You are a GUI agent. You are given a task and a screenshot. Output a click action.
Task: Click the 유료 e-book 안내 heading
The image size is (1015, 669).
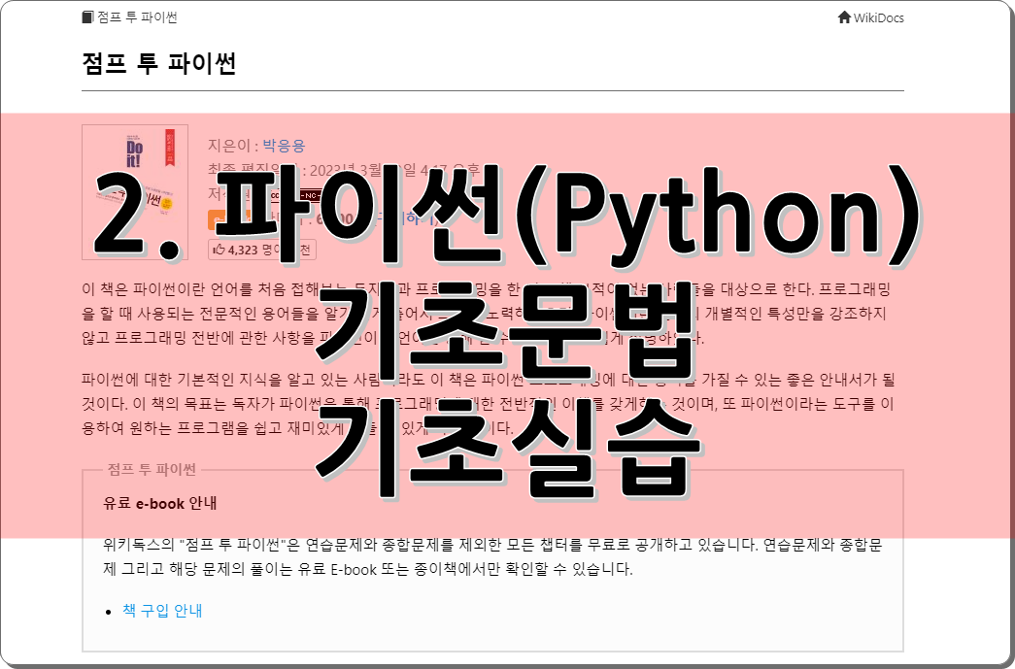159,503
